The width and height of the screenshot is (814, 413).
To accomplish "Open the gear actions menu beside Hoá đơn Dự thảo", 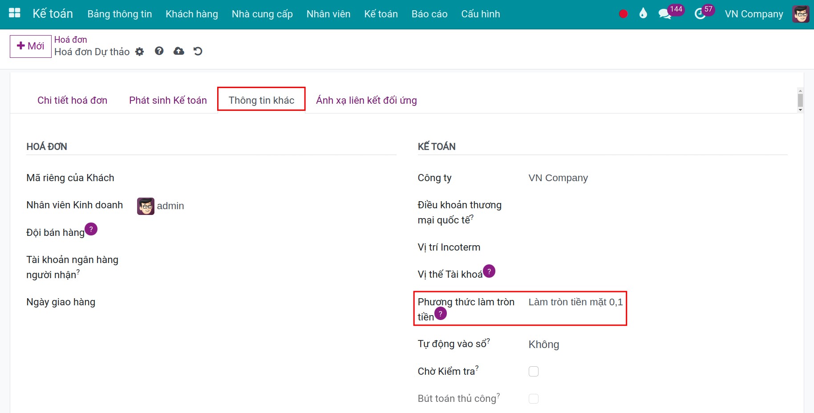I will pyautogui.click(x=140, y=52).
